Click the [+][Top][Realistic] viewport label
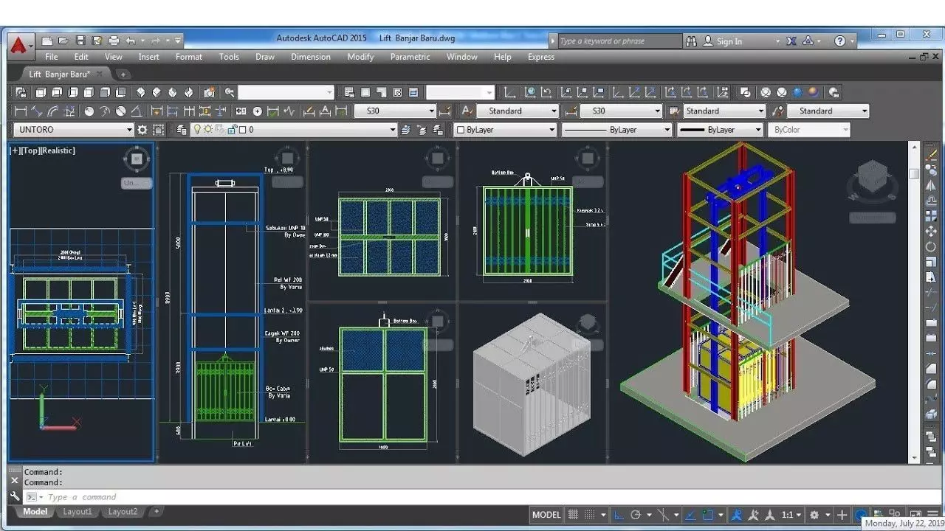The image size is (945, 531). tap(42, 150)
